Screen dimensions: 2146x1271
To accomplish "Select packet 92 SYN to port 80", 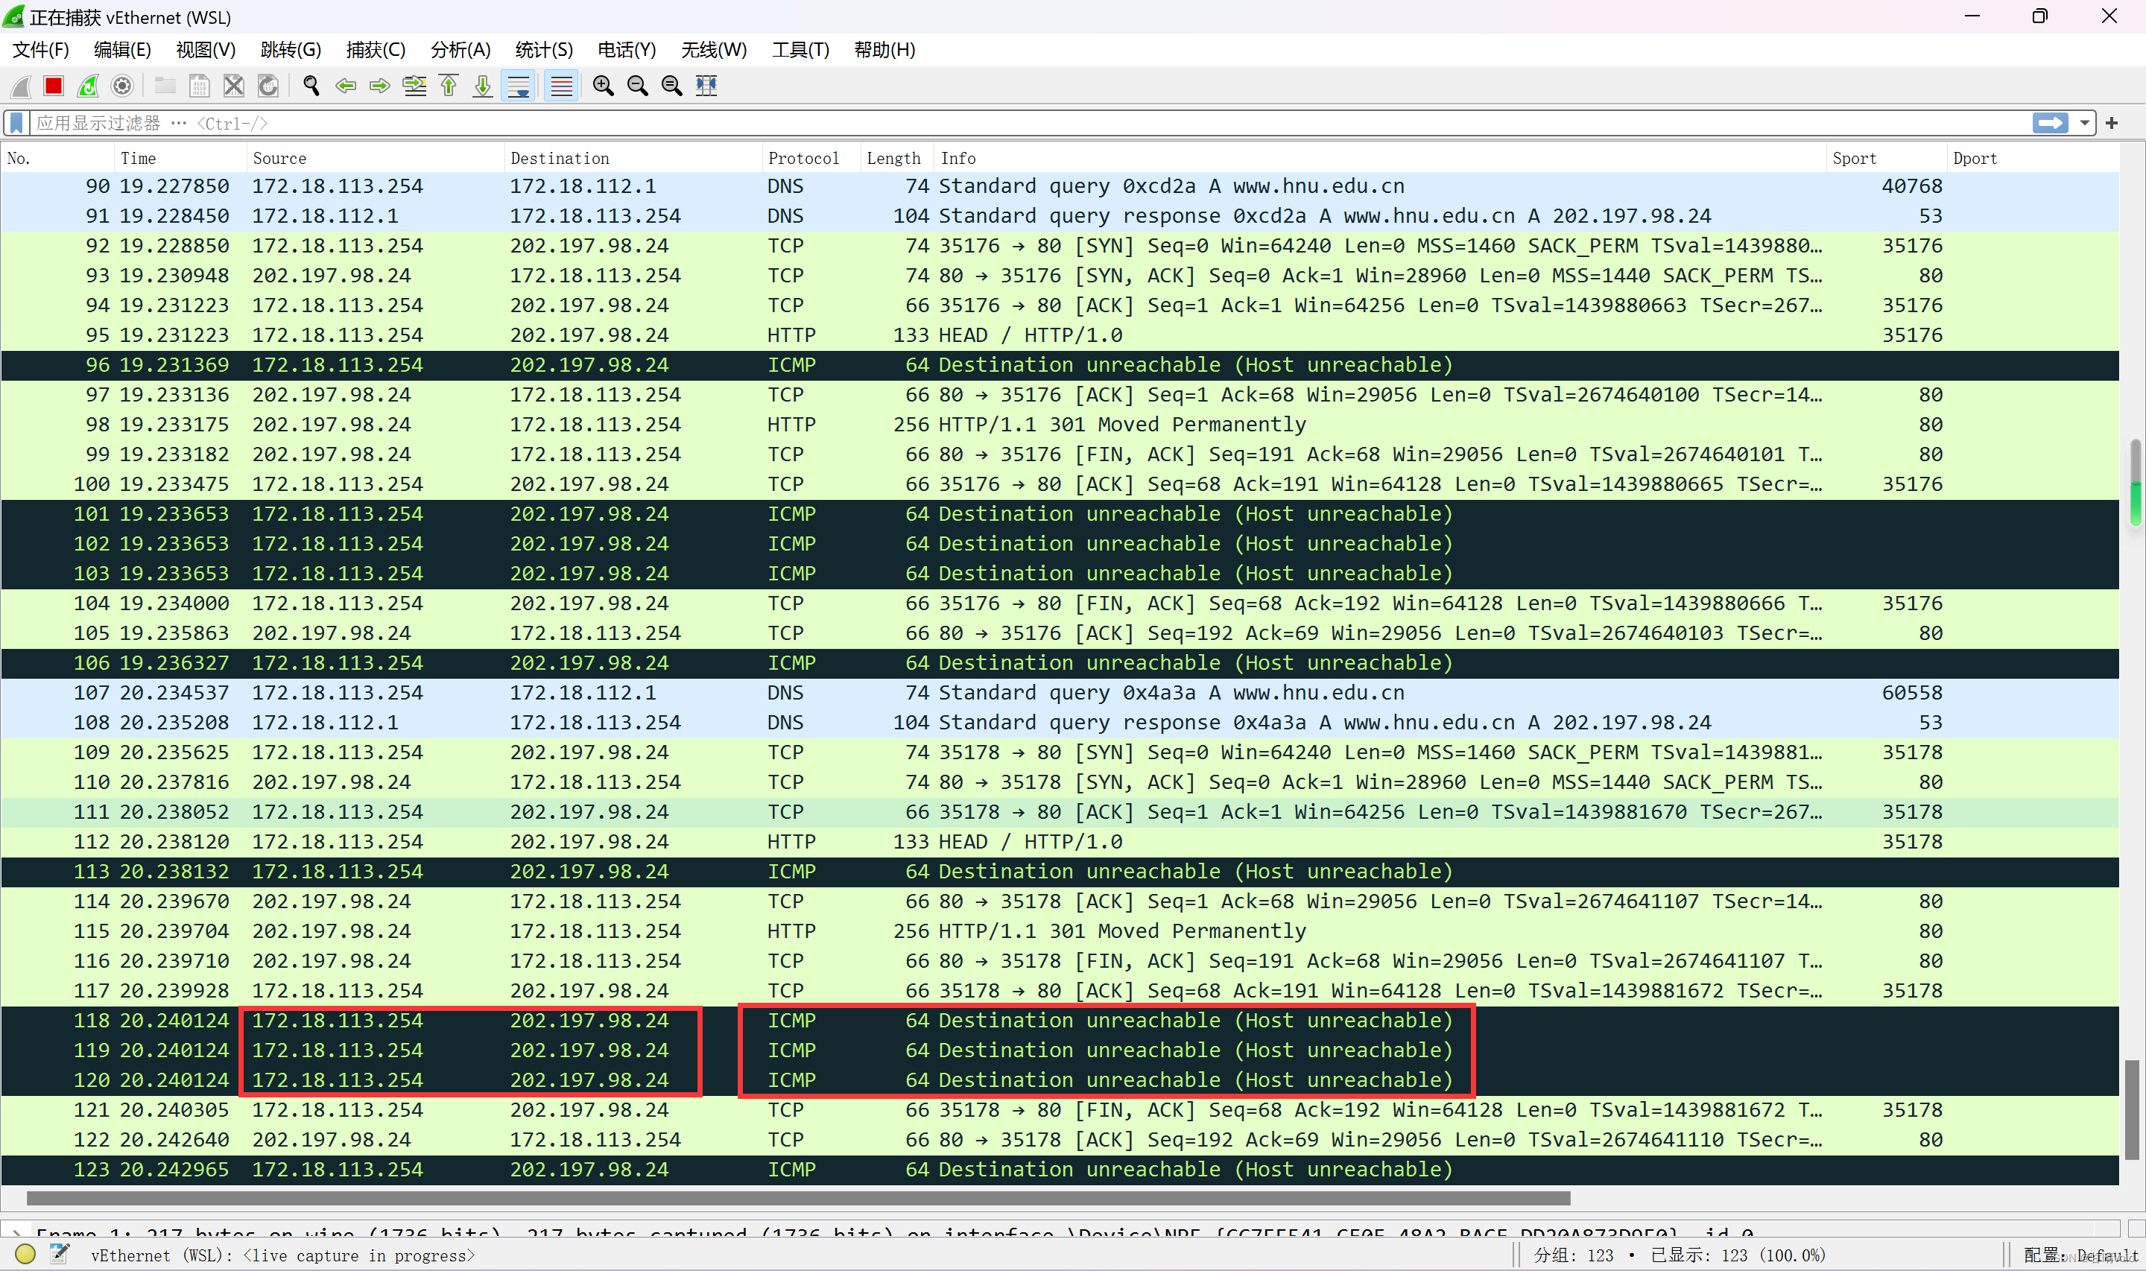I will click(x=1060, y=246).
